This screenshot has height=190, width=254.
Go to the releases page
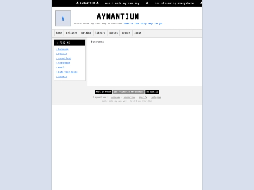[x=71, y=33]
